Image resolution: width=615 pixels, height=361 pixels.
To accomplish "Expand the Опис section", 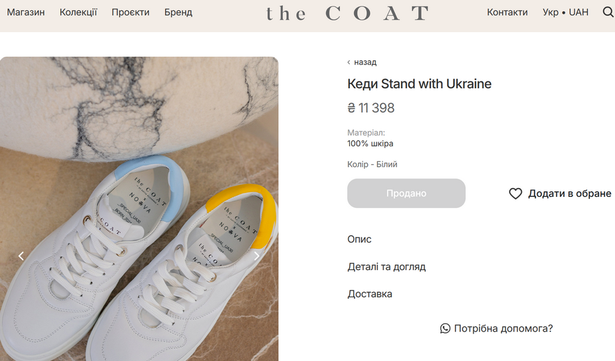I will pos(359,239).
